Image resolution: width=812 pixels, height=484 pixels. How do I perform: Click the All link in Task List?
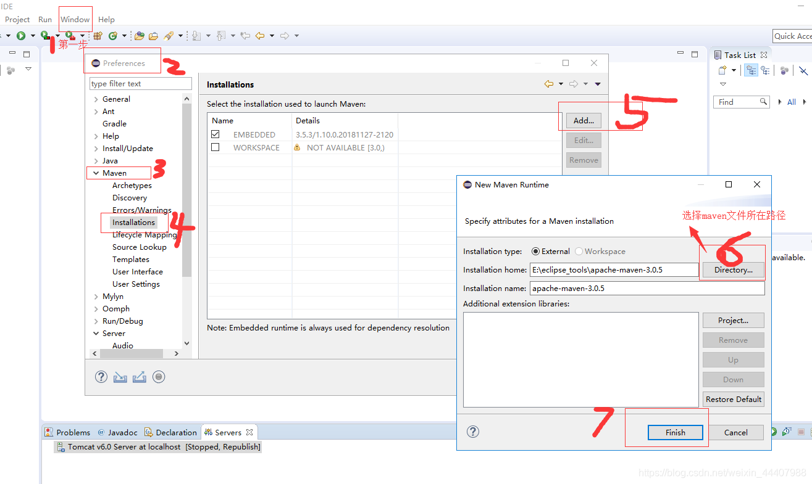pyautogui.click(x=792, y=102)
